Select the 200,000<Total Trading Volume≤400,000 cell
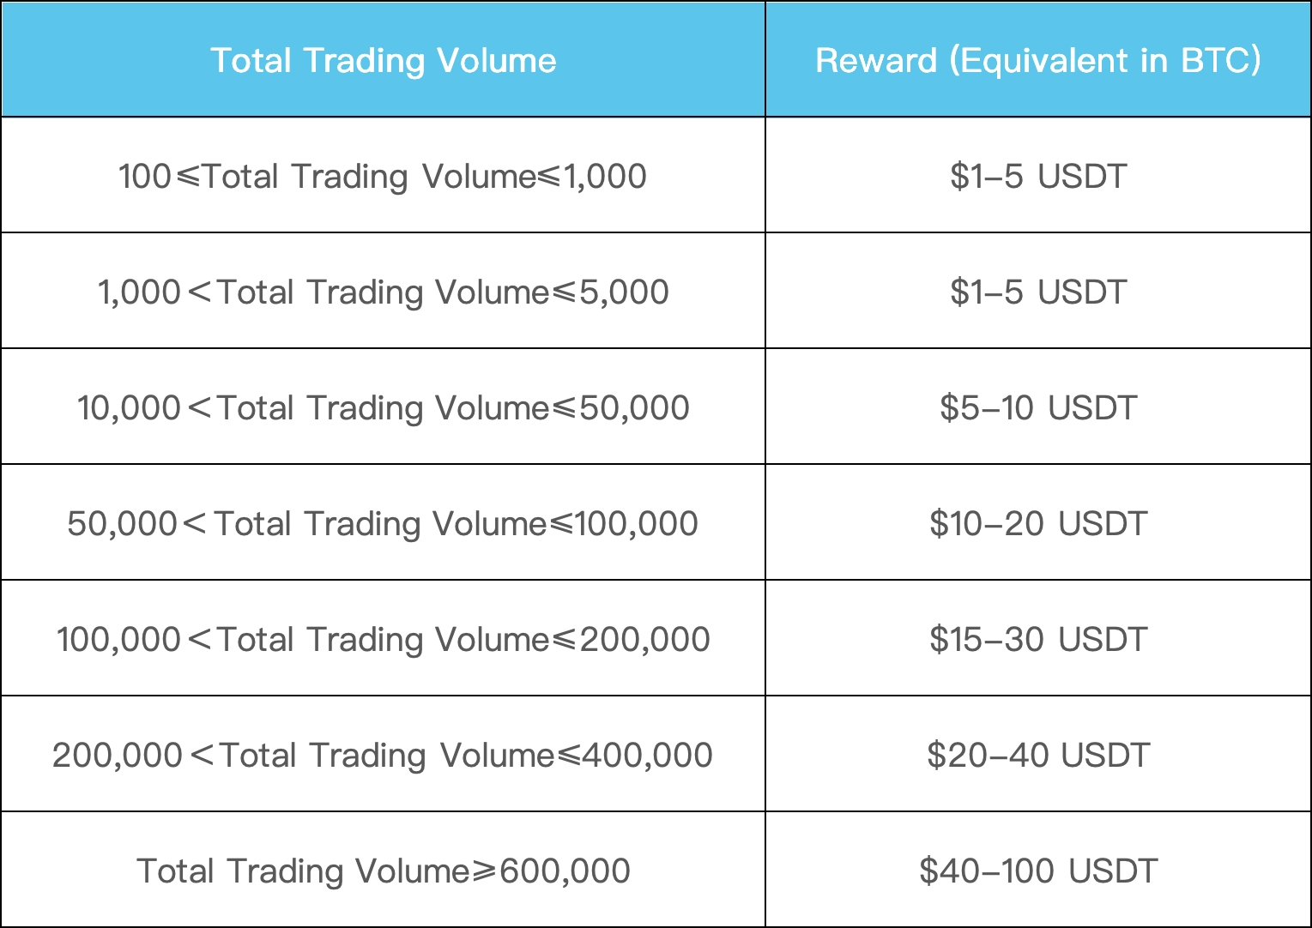Image resolution: width=1312 pixels, height=928 pixels. coord(383,755)
